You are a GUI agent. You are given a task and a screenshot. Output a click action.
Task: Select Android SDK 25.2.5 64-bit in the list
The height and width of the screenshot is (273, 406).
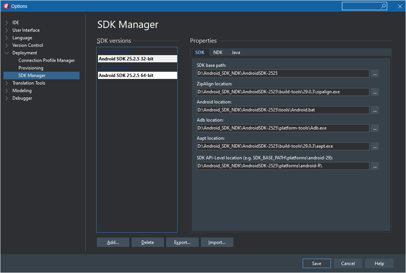click(x=137, y=76)
